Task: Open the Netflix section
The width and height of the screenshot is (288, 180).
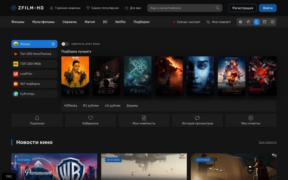Action: click(x=120, y=22)
